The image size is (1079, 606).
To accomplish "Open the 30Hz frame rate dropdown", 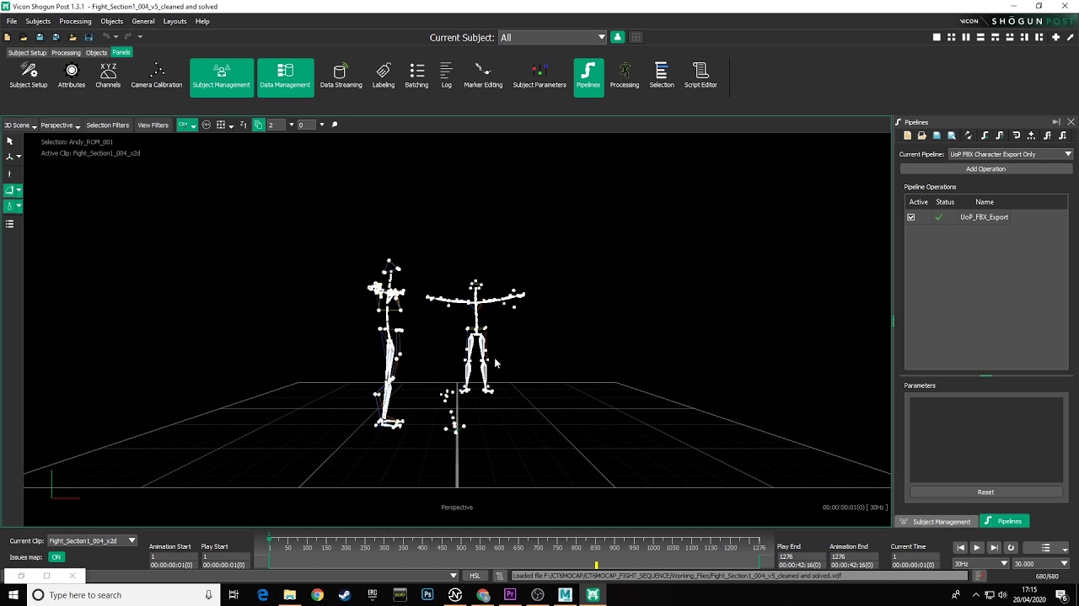I will tap(980, 564).
